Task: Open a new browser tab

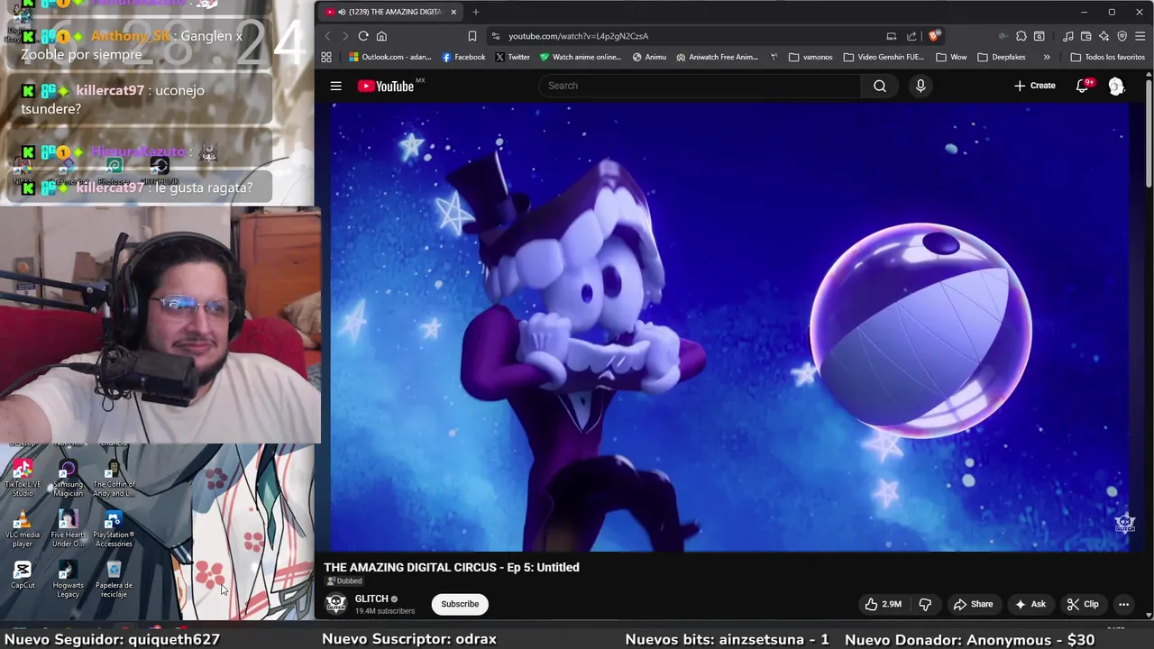Action: [x=476, y=12]
